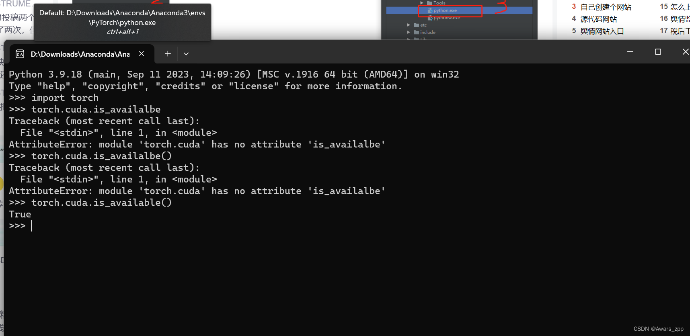Click the Tools folder icon
Image resolution: width=690 pixels, height=336 pixels.
pos(430,3)
